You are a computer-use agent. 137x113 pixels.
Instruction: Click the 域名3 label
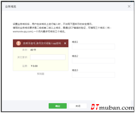click(x=75, y=70)
